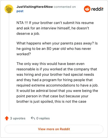Screen dimensions: 108x138
Task: Click the vertical comment thread line
Action: pyautogui.click(x=9, y=63)
